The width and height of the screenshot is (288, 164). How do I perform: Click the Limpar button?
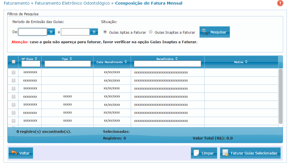pos(204,153)
